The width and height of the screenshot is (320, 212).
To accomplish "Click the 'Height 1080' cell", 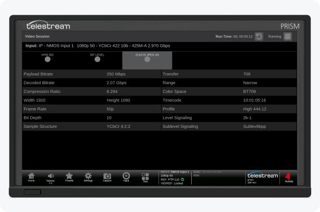I will pyautogui.click(x=118, y=100).
